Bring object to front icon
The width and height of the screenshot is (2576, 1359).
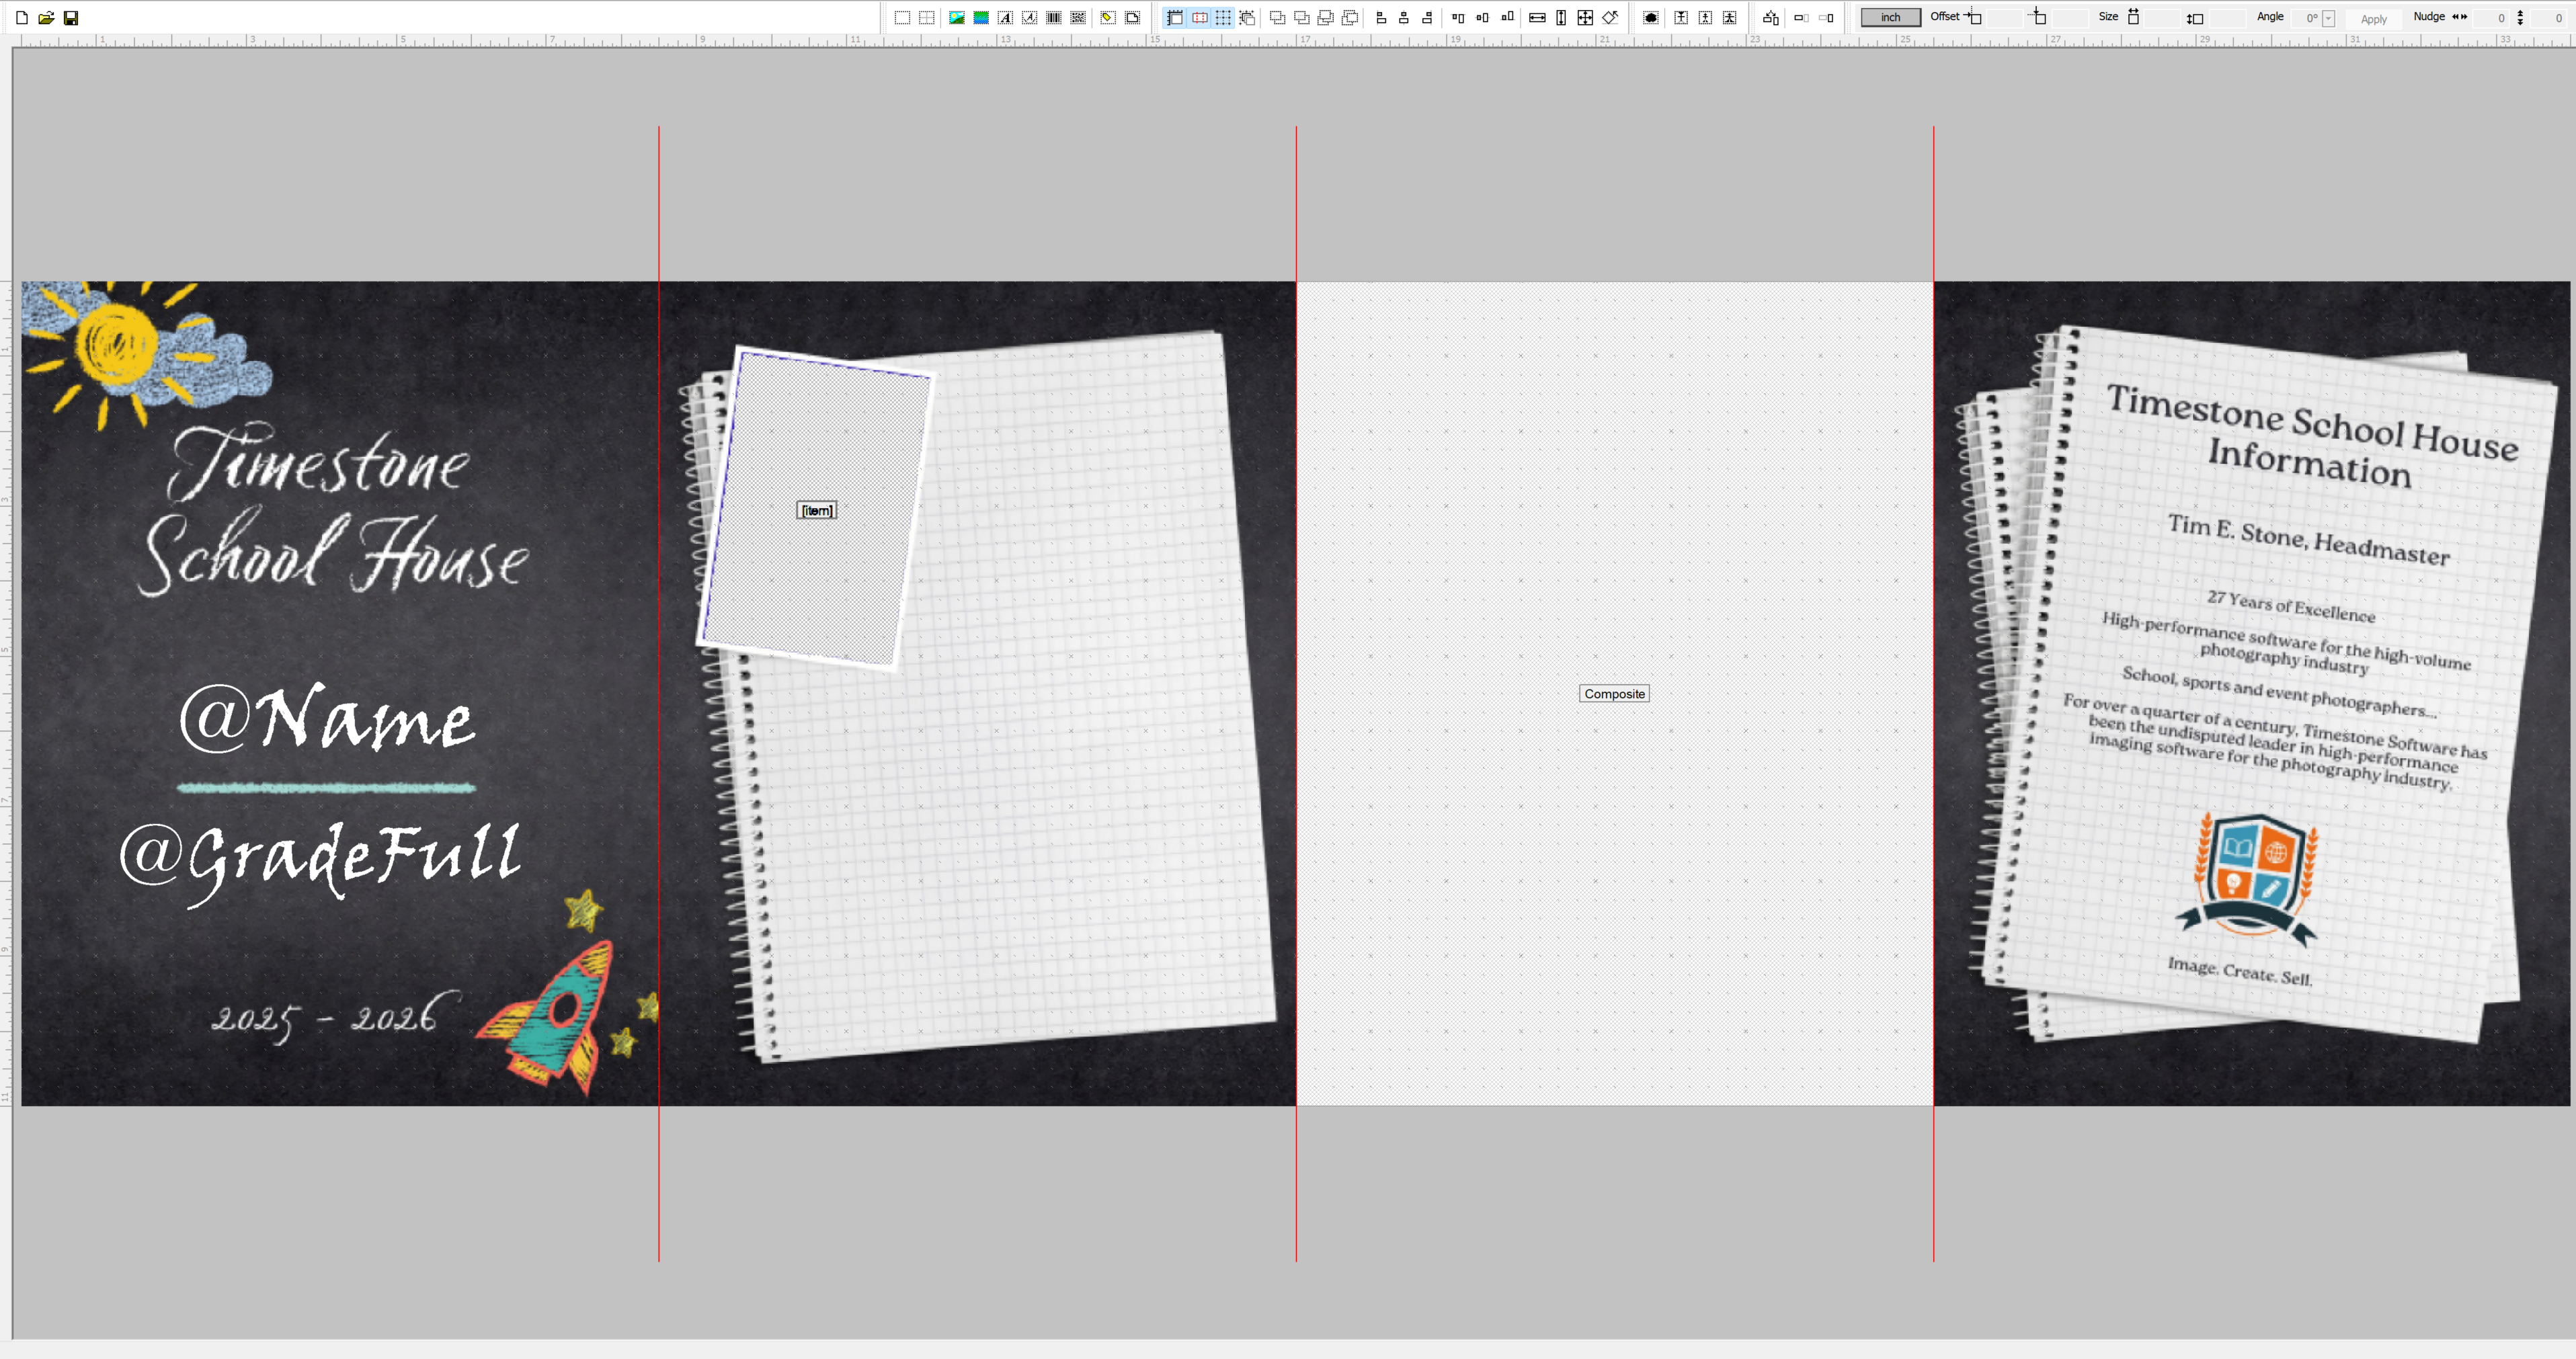coord(1277,17)
